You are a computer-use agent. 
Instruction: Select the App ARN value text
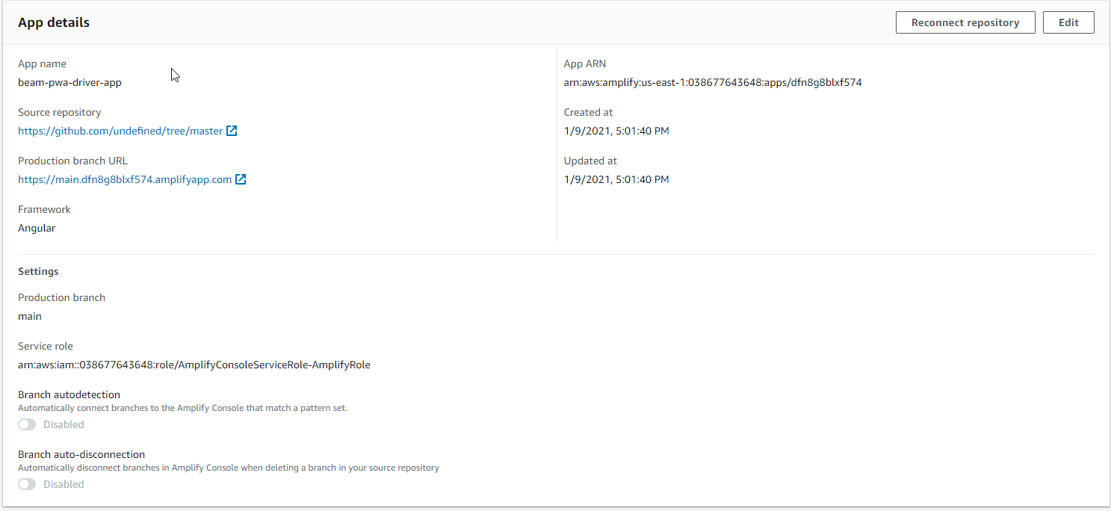point(712,82)
